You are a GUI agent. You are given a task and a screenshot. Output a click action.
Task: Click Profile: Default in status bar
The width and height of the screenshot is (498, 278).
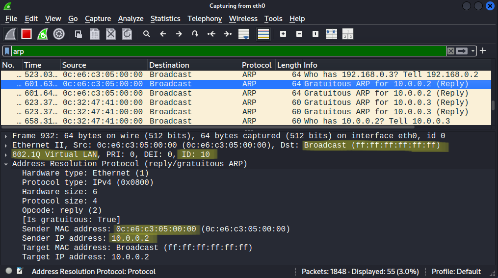456,271
